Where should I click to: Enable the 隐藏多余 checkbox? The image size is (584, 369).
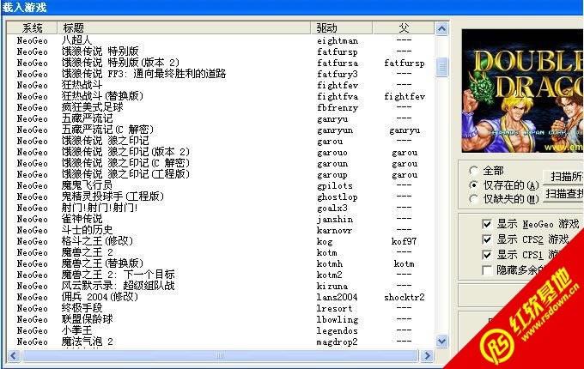(x=487, y=270)
